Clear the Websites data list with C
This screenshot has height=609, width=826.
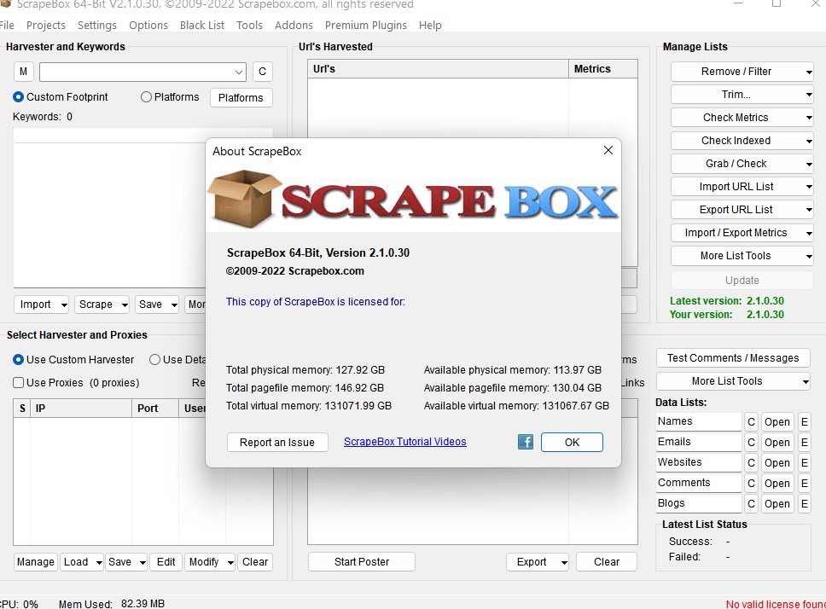pyautogui.click(x=751, y=462)
